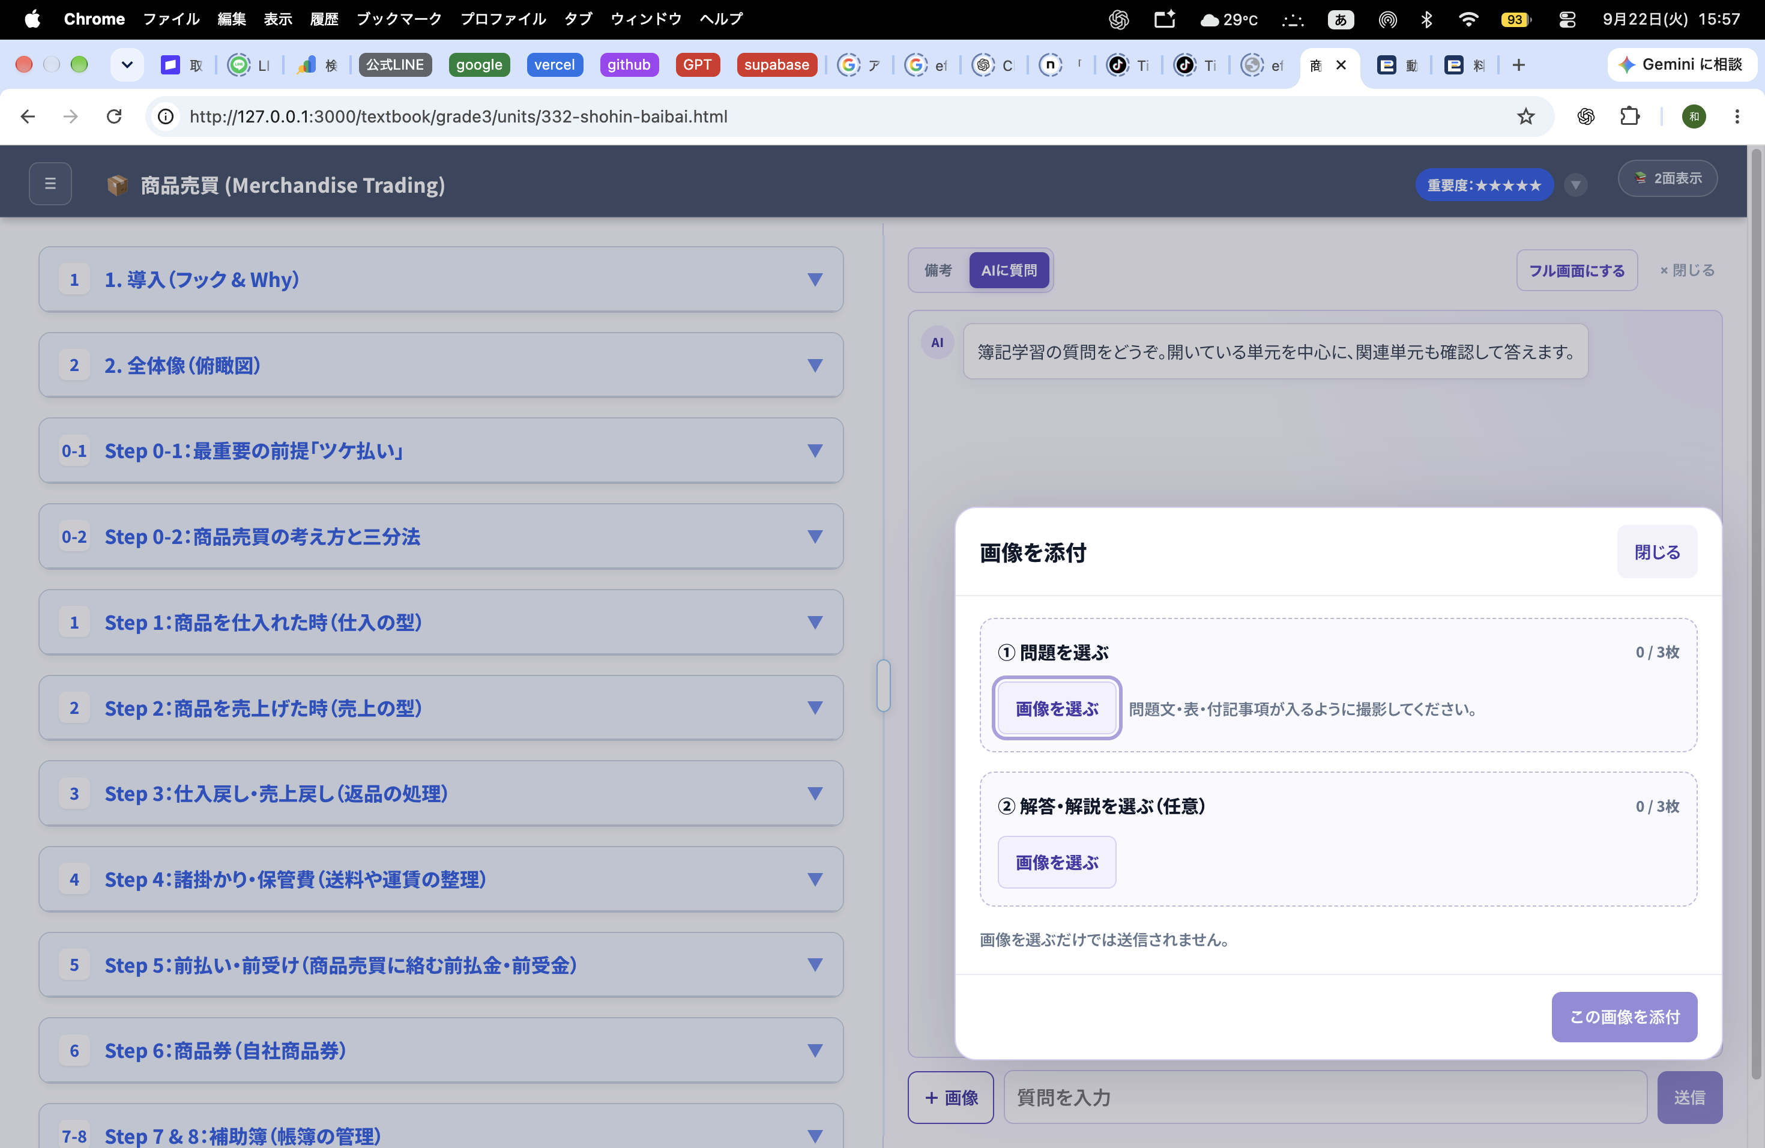This screenshot has height=1148, width=1765.
Task: Click the 重要度 five-star badge
Action: pyautogui.click(x=1483, y=185)
